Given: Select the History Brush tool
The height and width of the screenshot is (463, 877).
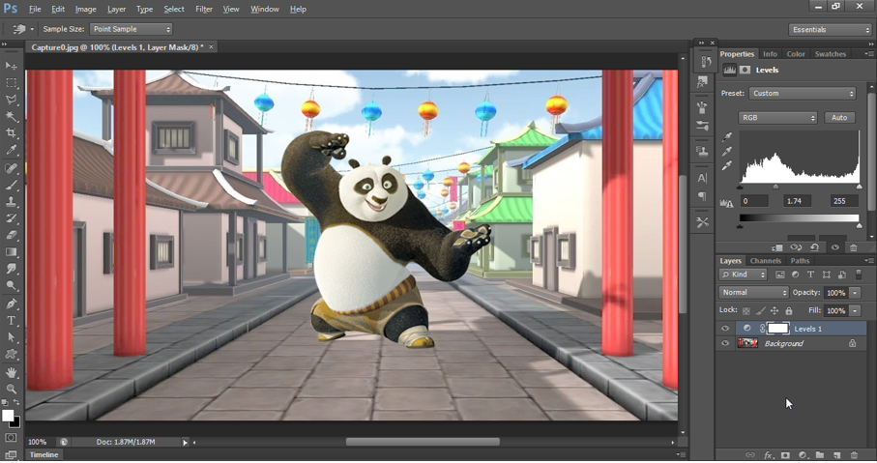Looking at the screenshot, I should click(12, 218).
